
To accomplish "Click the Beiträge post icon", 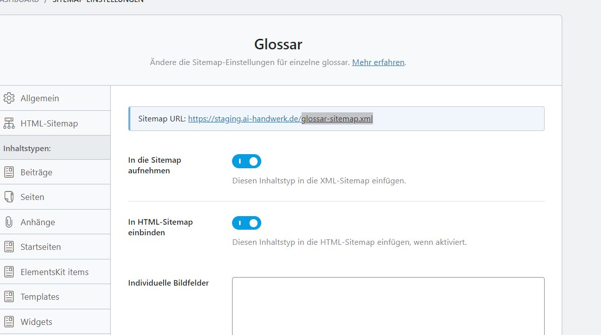I will (x=9, y=172).
